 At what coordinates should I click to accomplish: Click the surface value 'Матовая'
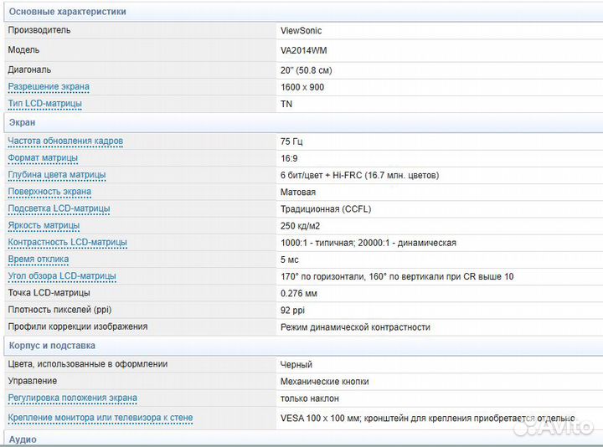coord(298,193)
